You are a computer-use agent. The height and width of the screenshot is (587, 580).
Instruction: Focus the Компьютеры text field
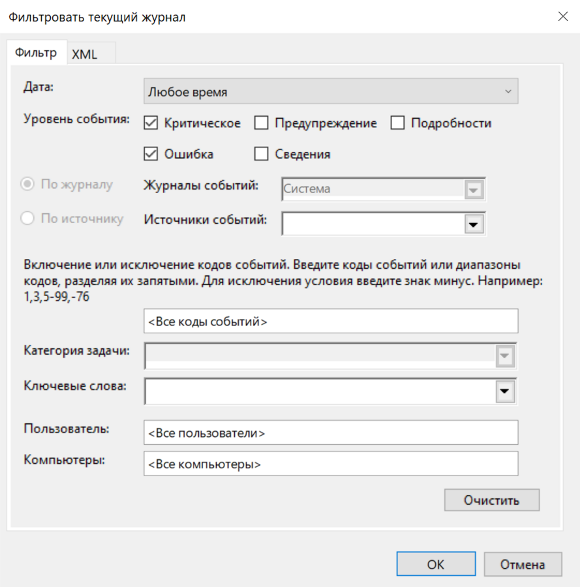coord(330,464)
